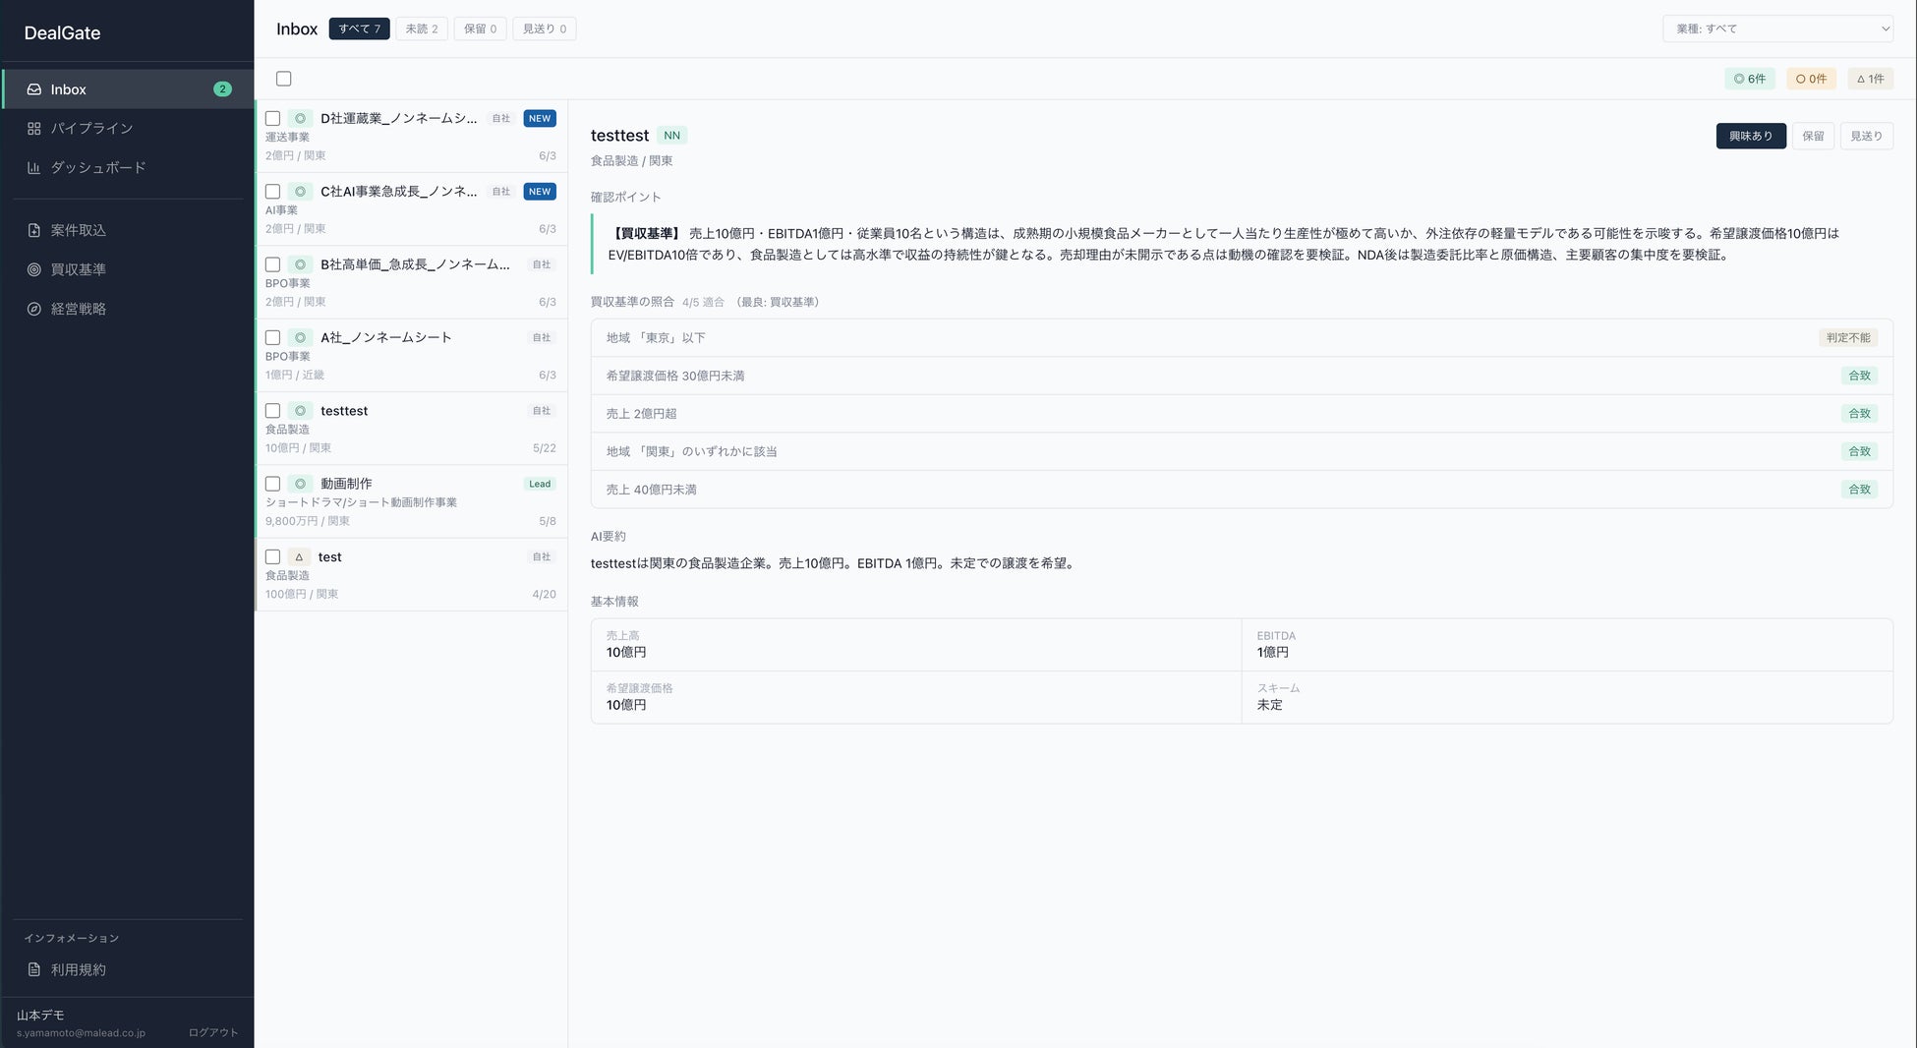Check the D社運蔵業_ノンネームシート checkbox
This screenshot has width=1917, height=1048.
pos(273,118)
